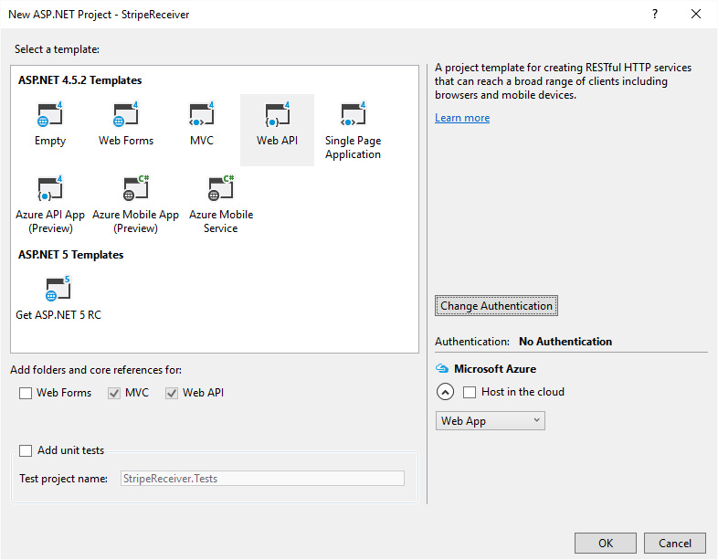Toggle the MVC core references checkbox
This screenshot has width=718, height=560.
(x=114, y=394)
